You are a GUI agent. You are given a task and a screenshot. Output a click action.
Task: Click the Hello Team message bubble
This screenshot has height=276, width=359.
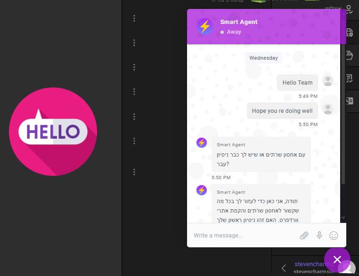(297, 82)
